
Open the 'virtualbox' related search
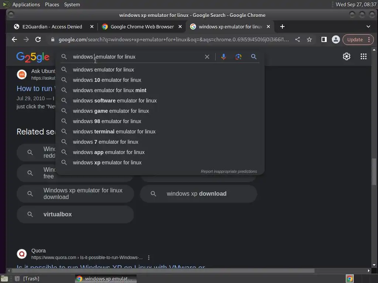(75, 214)
